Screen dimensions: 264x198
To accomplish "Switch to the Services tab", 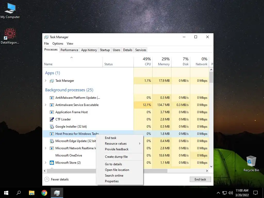I will 141,50.
